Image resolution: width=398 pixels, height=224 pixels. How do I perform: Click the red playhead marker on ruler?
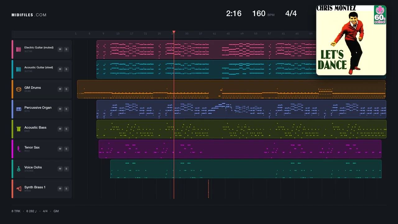coord(174,32)
